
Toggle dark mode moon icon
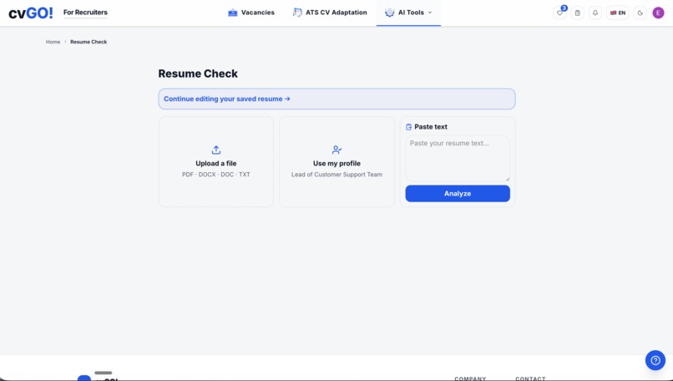point(640,13)
